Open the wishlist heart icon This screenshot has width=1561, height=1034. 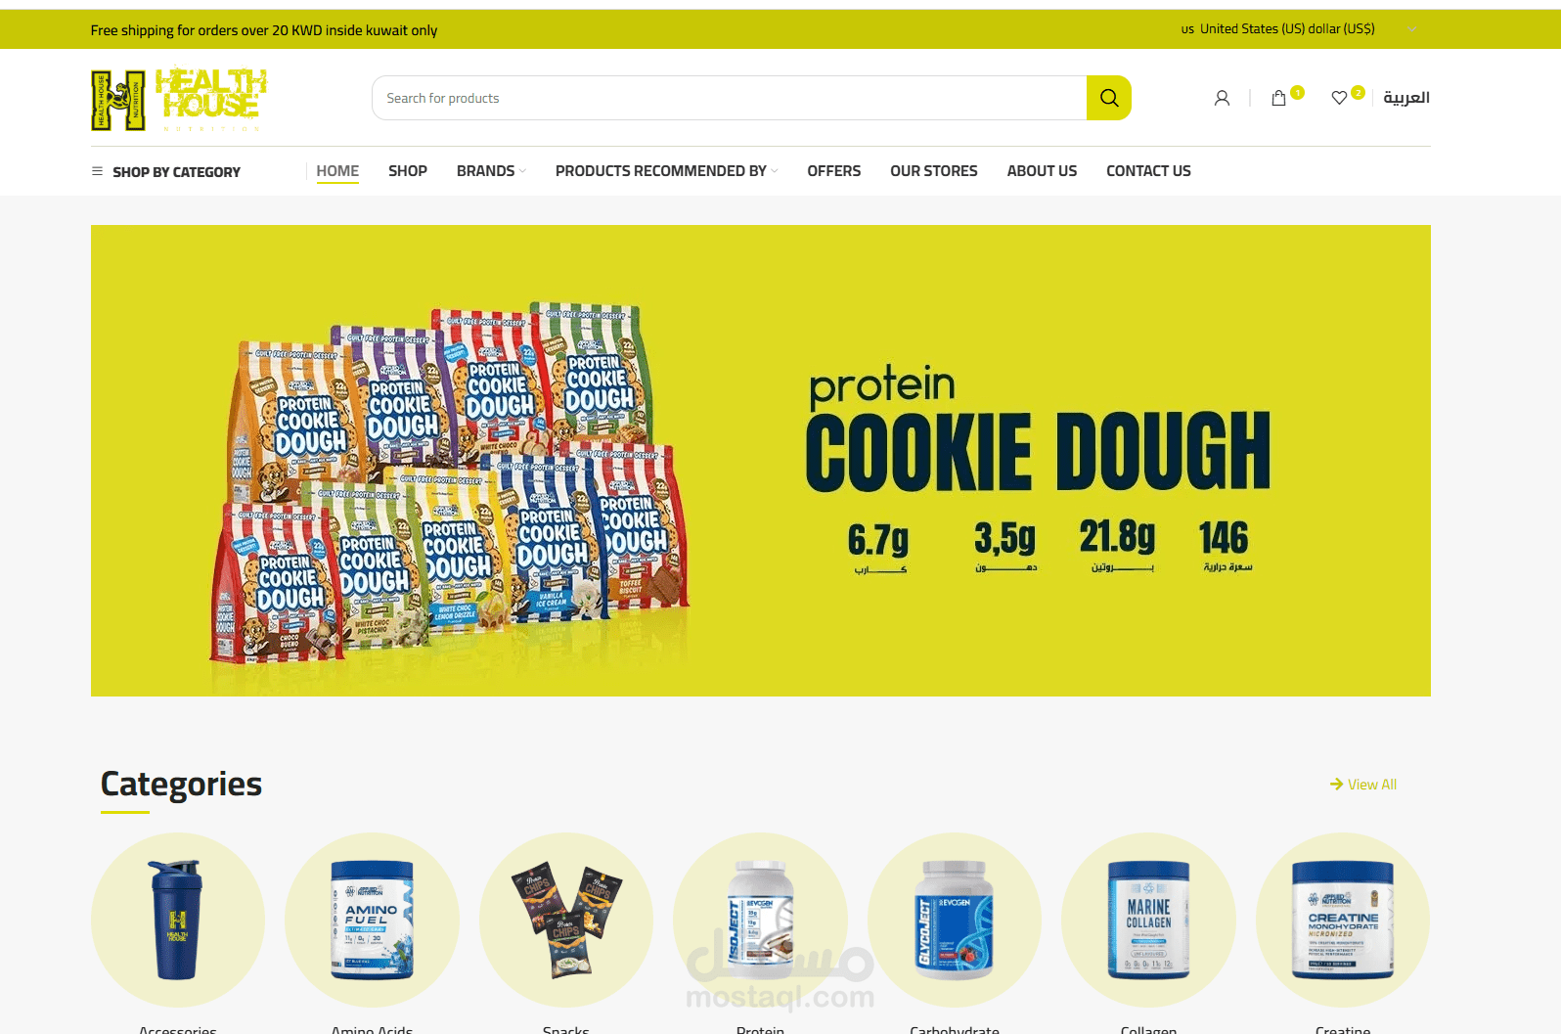tap(1339, 98)
